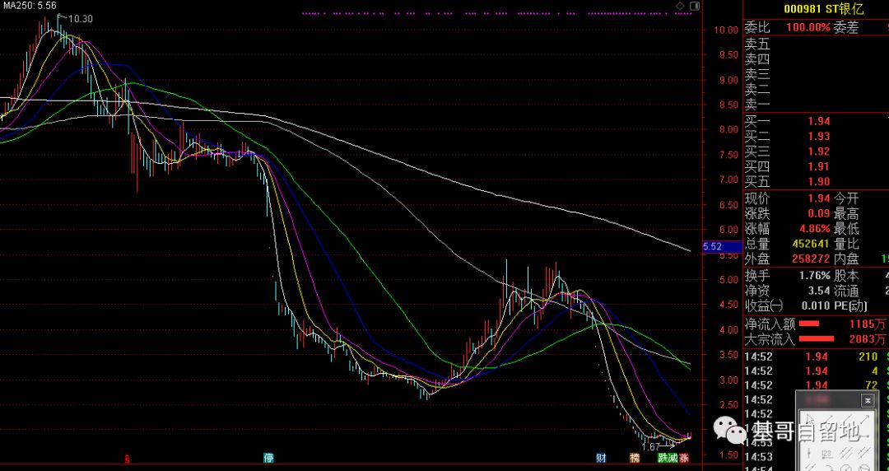Click the 今开 label
The width and height of the screenshot is (889, 471).
pos(846,198)
